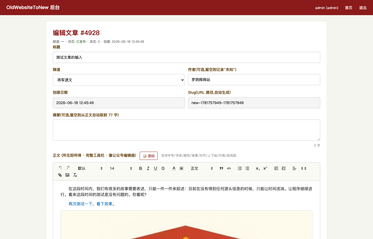Click the 摘要 field label
Image resolution: width=373 pixels, height=239 pixels.
(x=86, y=115)
